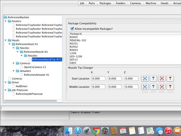Position nozzle tool at Middle Location (red)
The width and height of the screenshot is (181, 136).
point(170,87)
